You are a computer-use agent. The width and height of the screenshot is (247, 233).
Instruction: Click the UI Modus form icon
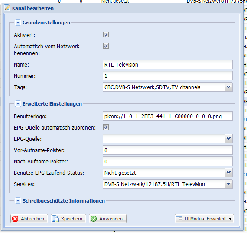[179, 219]
